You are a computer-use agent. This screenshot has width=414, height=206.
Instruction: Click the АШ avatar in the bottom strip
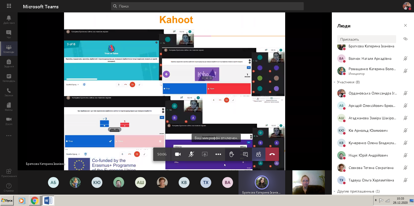point(141,182)
